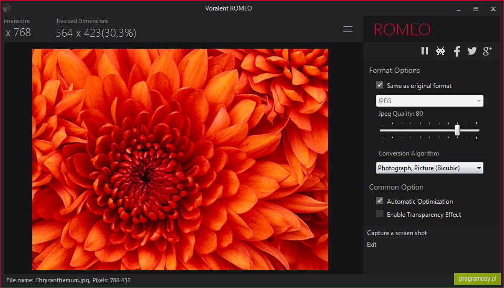This screenshot has width=504, height=288.
Task: Choose Exit menu entry
Action: point(372,245)
